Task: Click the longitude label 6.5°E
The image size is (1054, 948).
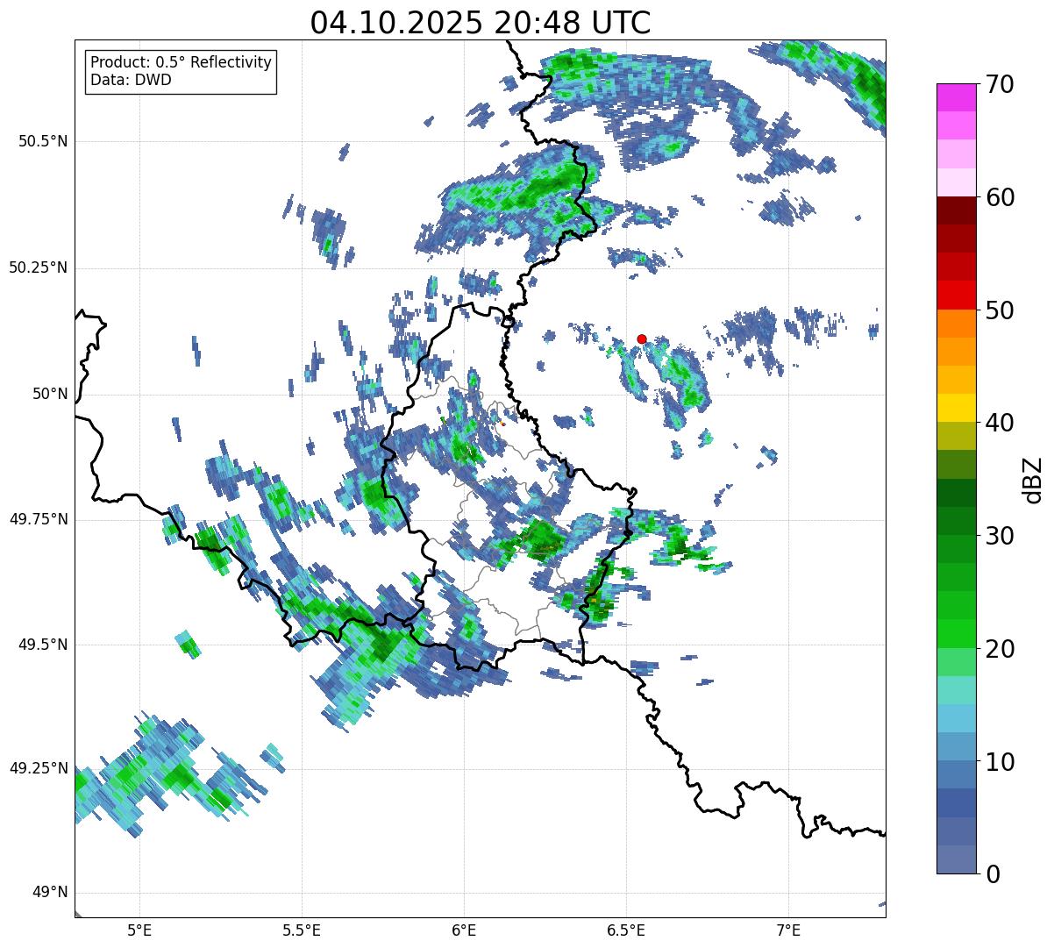Action: [626, 930]
